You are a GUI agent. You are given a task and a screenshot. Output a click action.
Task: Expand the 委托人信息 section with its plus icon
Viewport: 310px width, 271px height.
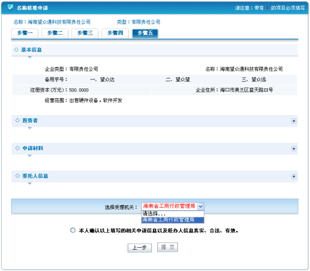click(294, 176)
